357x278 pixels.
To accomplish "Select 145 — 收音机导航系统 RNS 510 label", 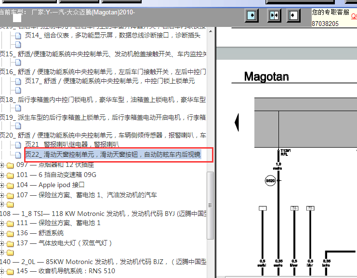I will tap(66, 271).
